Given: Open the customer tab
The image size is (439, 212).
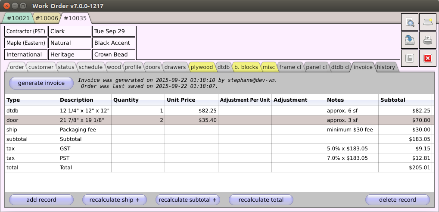Looking at the screenshot, I should pyautogui.click(x=41, y=67).
